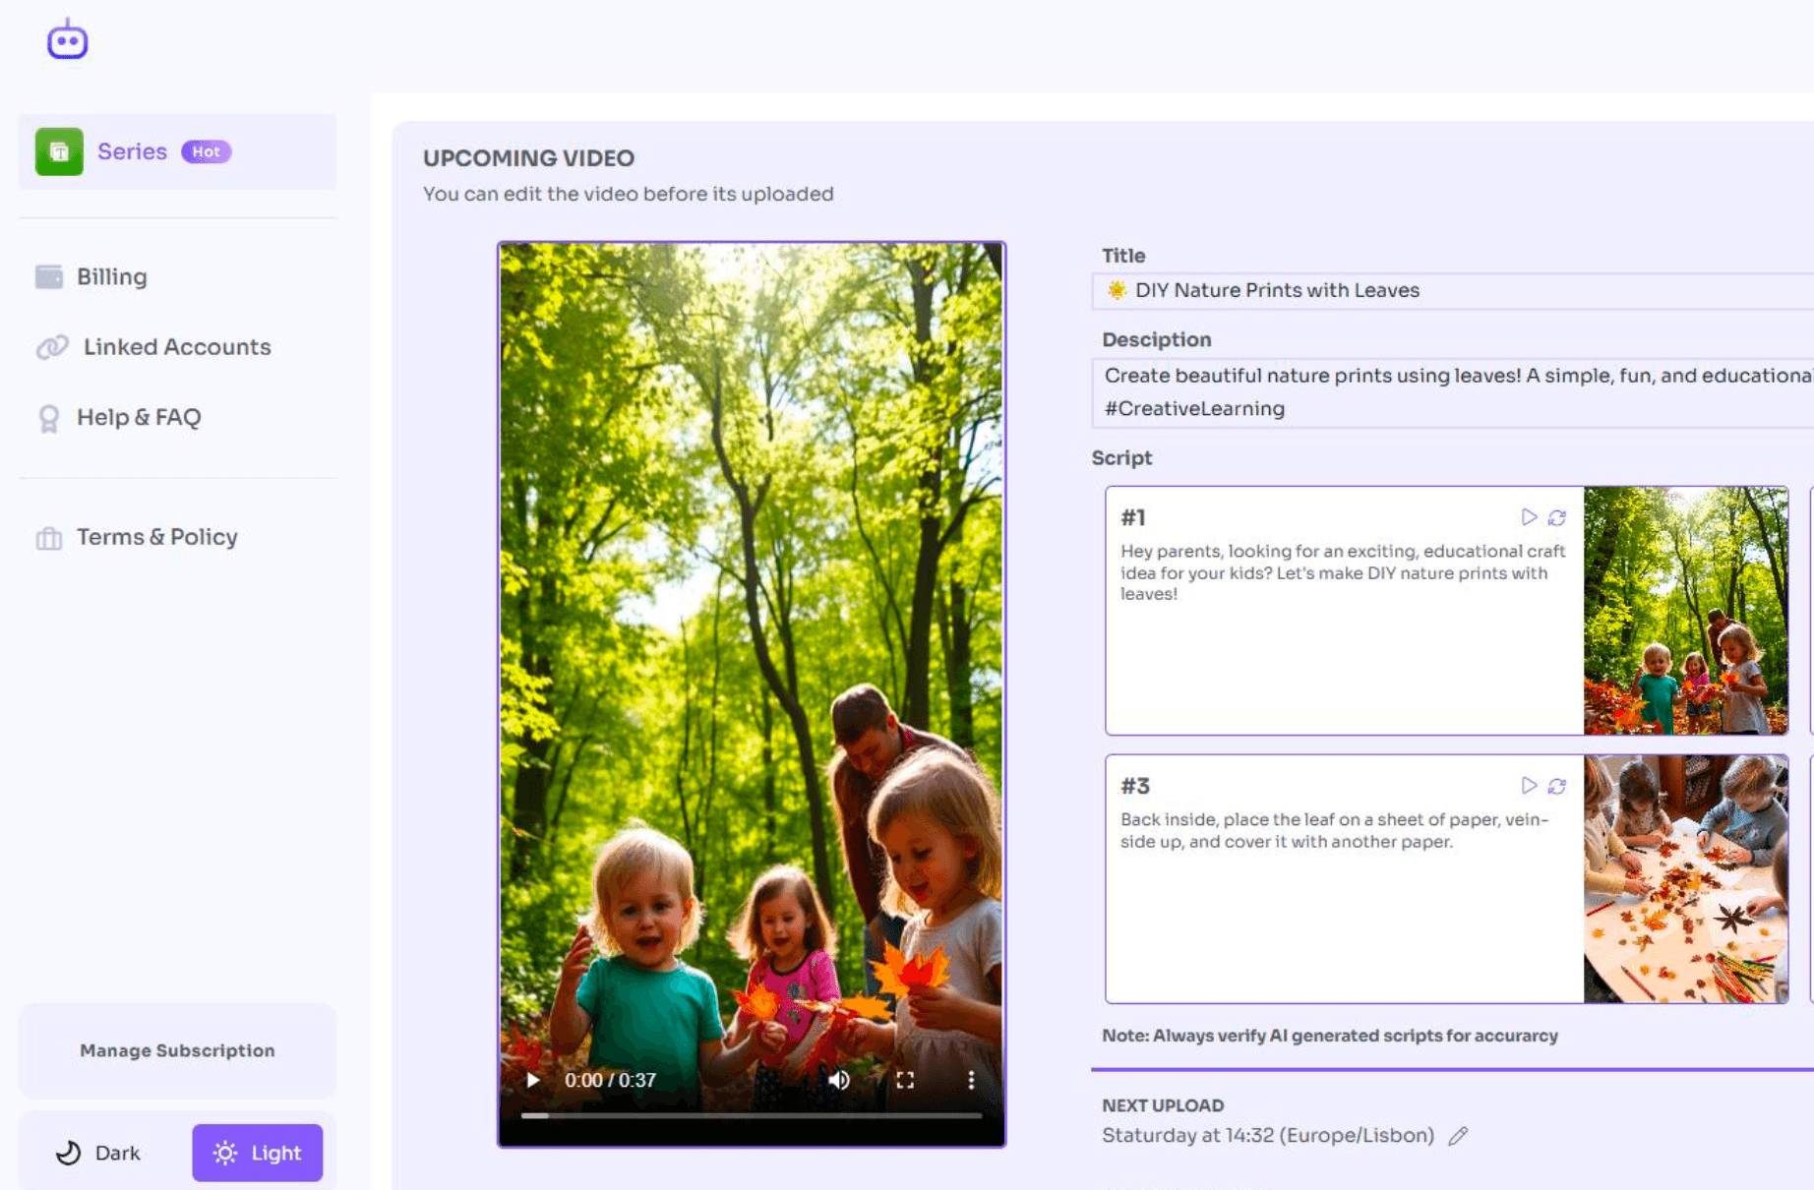
Task: Regenerate script segment #3
Action: 1557,786
